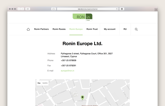The width and height of the screenshot is (165, 106).
Task: Switch map to Satellite view
Action: click(45, 83)
